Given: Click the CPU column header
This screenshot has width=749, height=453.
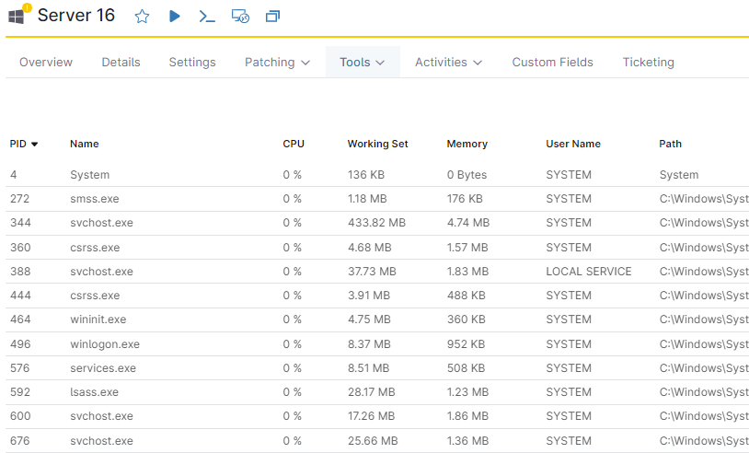Looking at the screenshot, I should (x=293, y=144).
